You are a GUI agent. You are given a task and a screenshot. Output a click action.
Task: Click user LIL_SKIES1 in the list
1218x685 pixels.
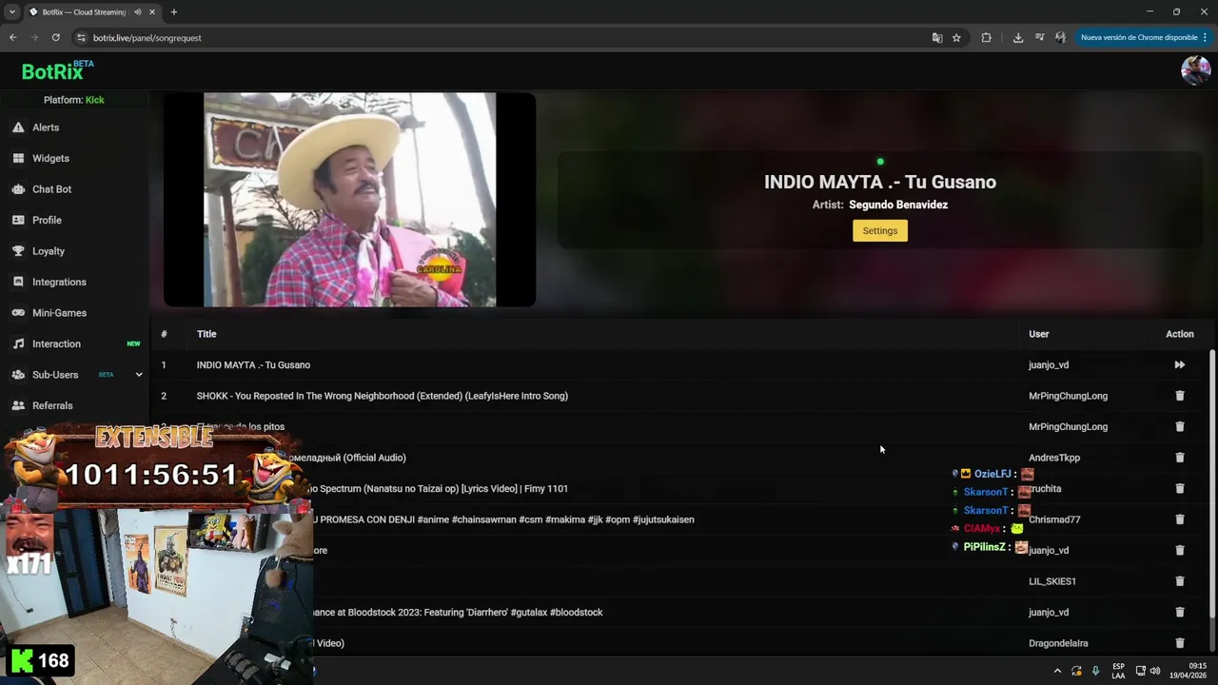coord(1052,581)
